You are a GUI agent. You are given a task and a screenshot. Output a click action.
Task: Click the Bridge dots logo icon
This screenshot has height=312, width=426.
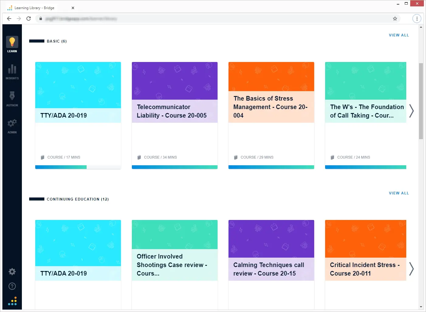tap(12, 301)
